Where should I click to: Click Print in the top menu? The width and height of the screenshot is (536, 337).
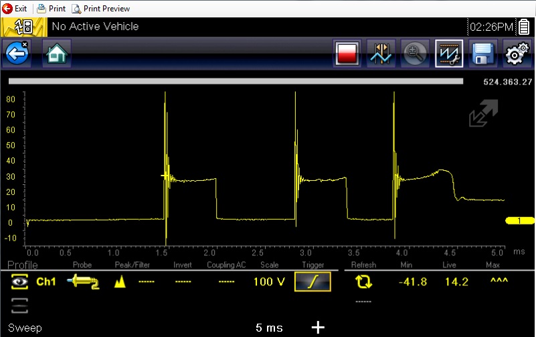coord(52,9)
